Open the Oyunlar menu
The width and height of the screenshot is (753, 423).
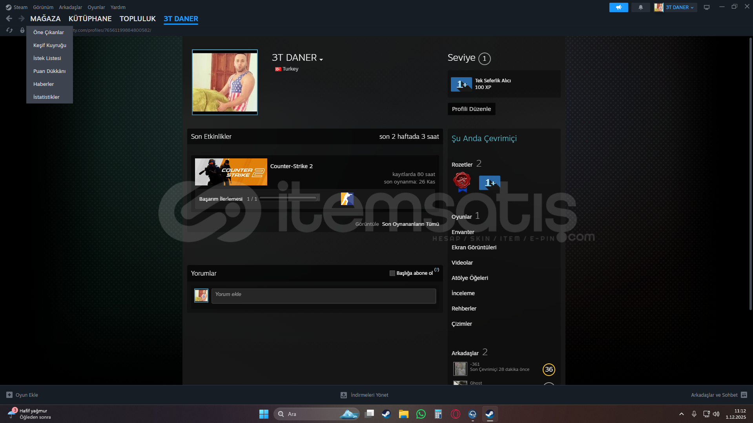(x=96, y=7)
